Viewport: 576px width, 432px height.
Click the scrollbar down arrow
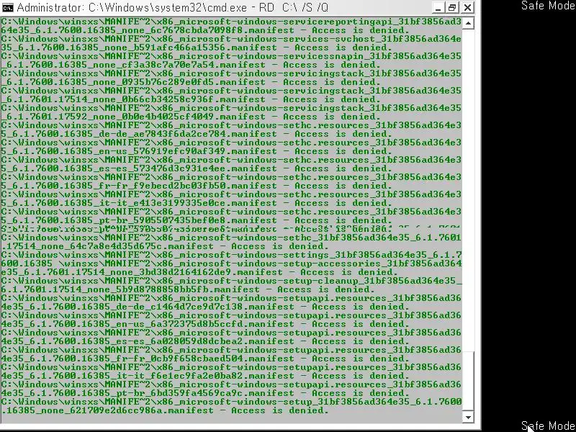[468, 417]
